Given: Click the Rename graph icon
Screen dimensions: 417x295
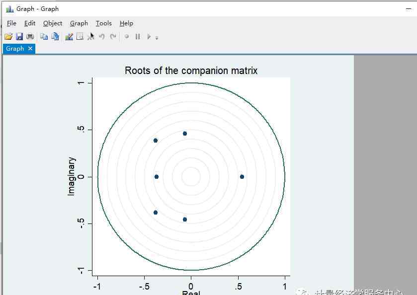Looking at the screenshot, I should tap(55, 36).
